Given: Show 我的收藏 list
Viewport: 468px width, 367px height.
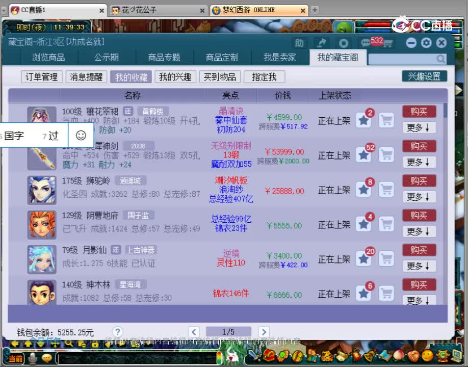Looking at the screenshot, I should point(131,77).
